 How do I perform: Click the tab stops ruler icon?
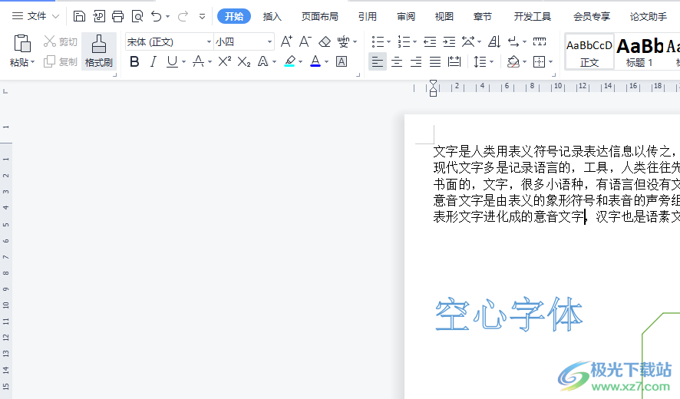[x=540, y=41]
